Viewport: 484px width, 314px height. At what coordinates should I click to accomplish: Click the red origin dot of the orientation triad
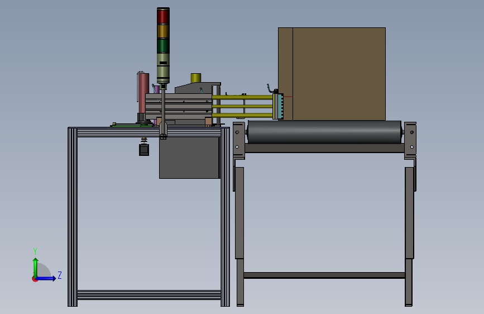click(x=35, y=279)
